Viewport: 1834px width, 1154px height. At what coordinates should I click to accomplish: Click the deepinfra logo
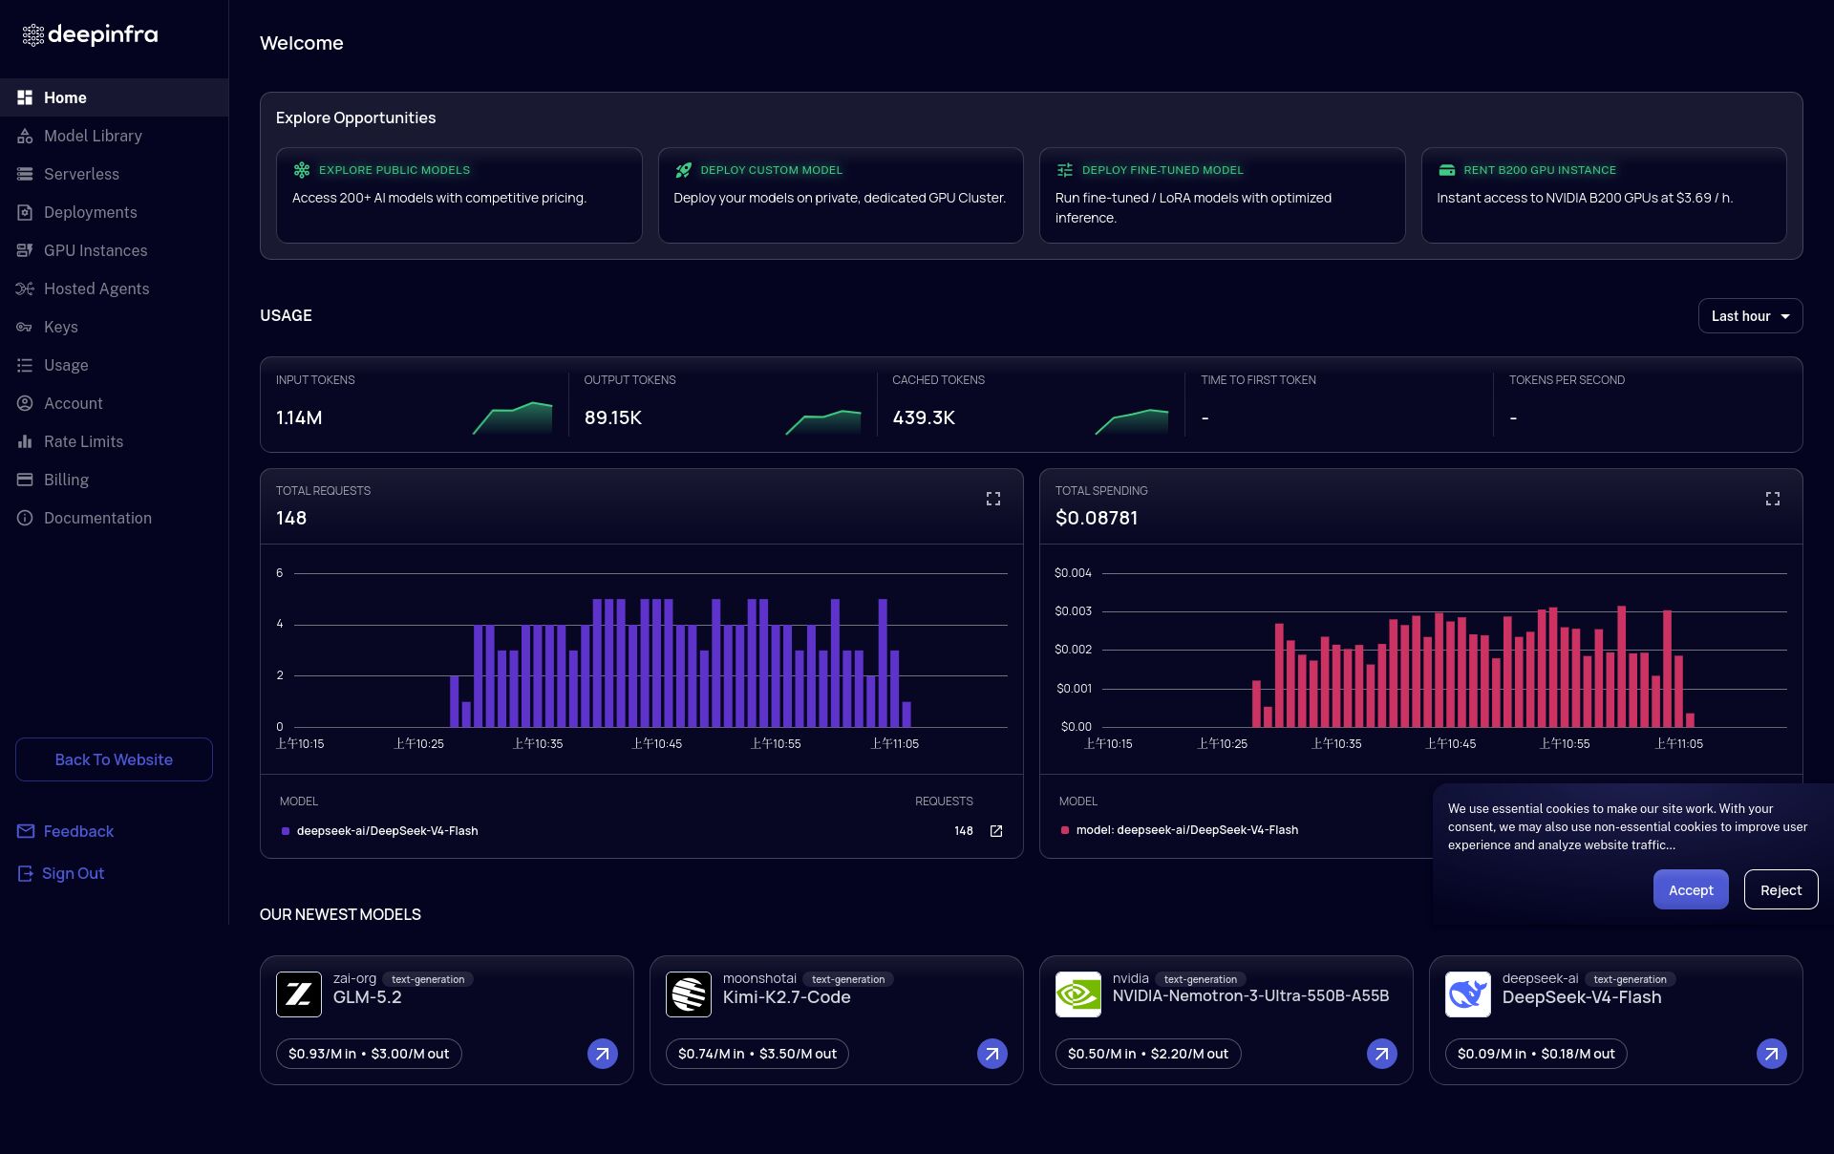[x=90, y=35]
